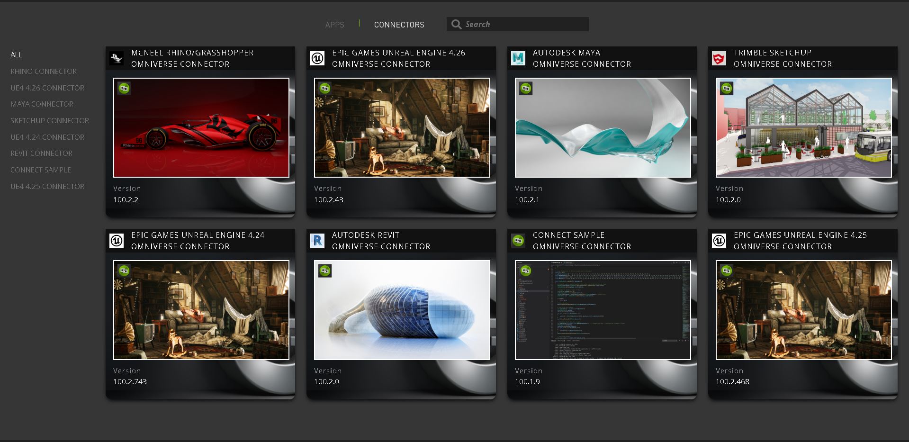
Task: Click green connector badge on Connect Sample thumbnail
Action: pos(526,271)
